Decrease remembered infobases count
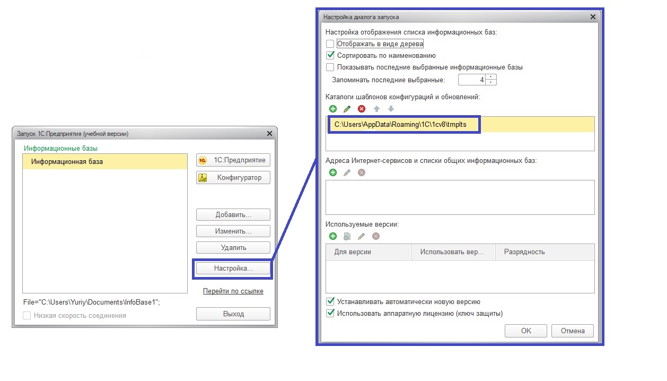Viewport: 667px width, 381px height. click(x=491, y=83)
